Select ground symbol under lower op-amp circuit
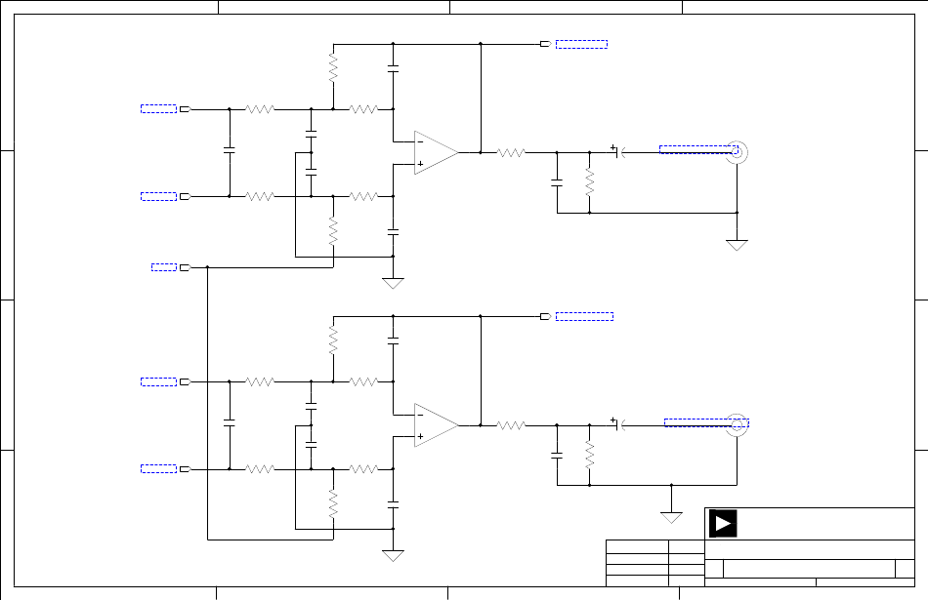 [x=393, y=556]
